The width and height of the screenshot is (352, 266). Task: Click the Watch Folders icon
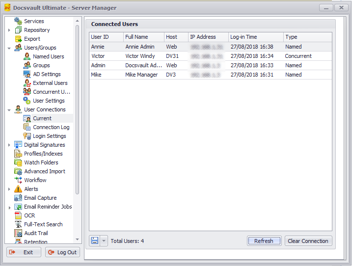click(18, 162)
